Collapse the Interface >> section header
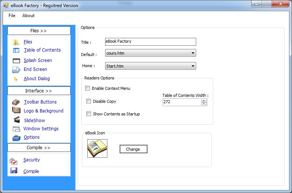The width and height of the screenshot is (292, 193). pos(39,91)
